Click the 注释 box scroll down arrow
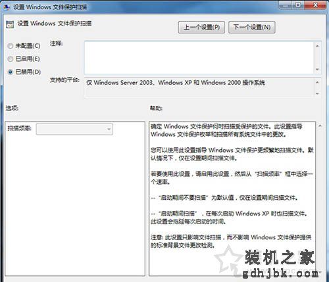The image size is (329, 282). coord(317,70)
